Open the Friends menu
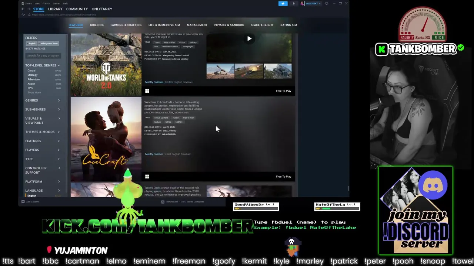Image resolution: width=474 pixels, height=266 pixels. click(46, 3)
